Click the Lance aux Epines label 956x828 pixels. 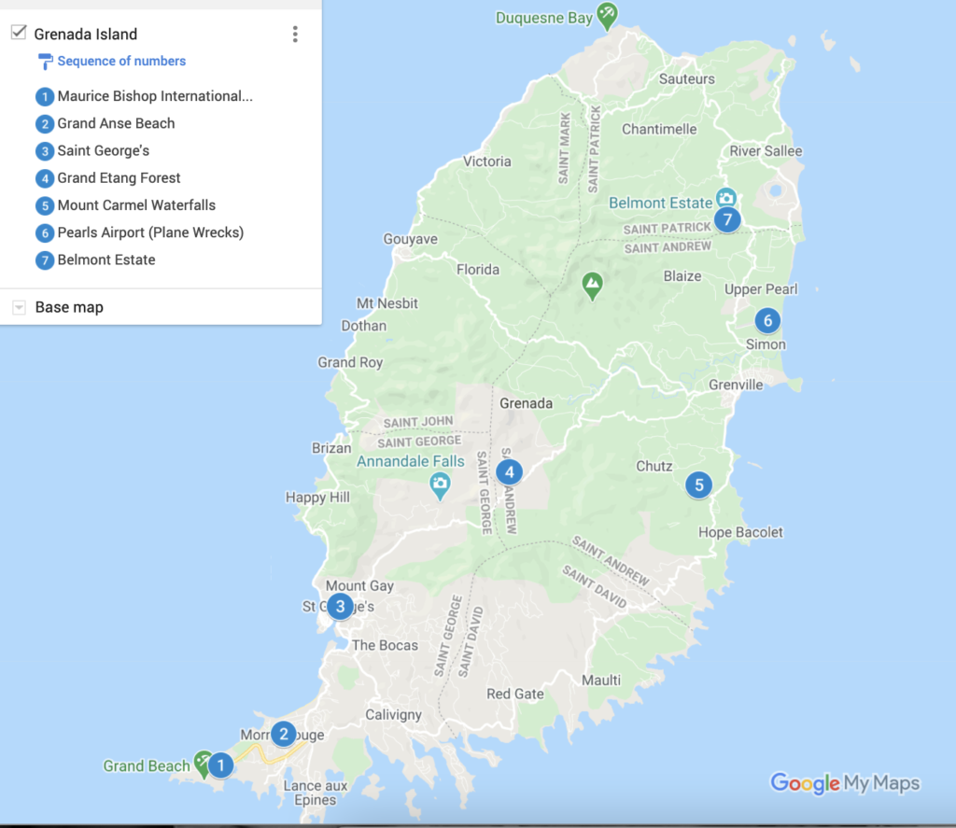pos(316,793)
